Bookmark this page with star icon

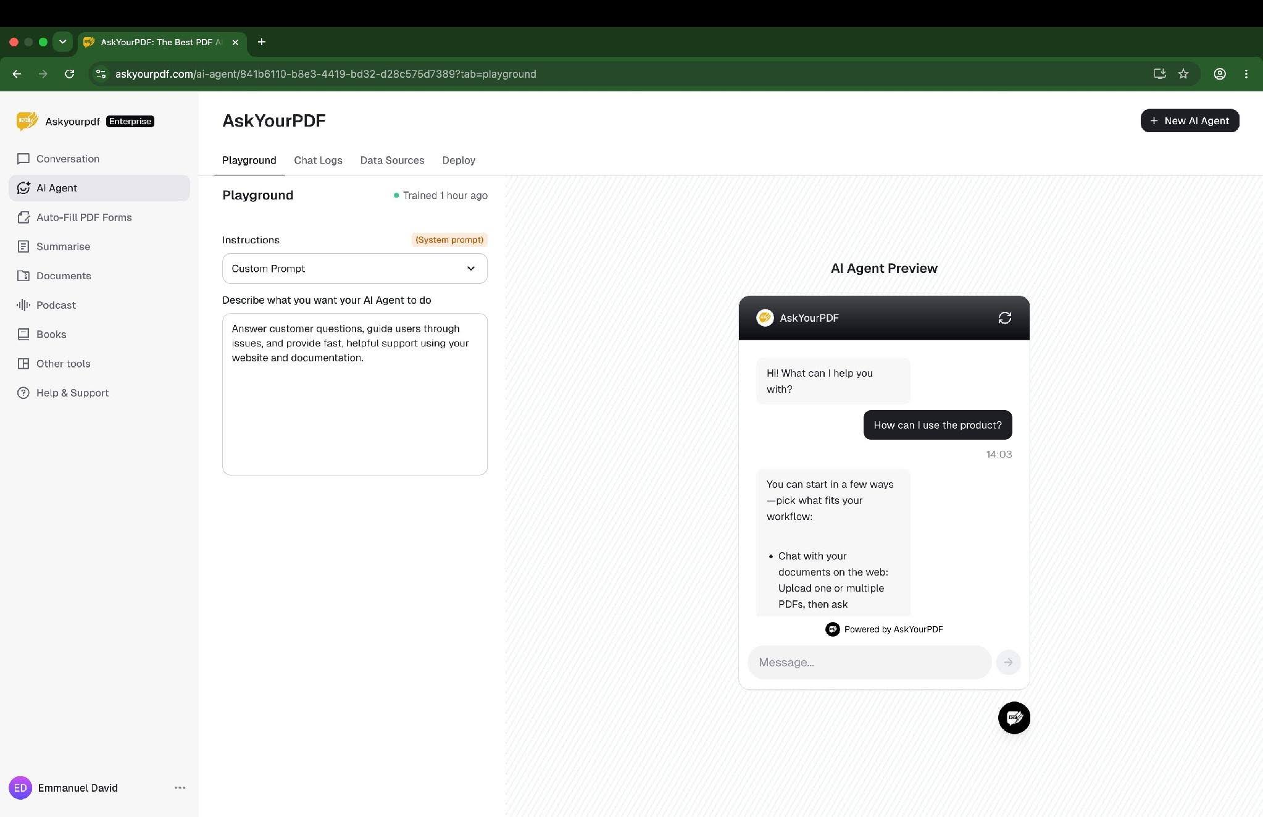click(1183, 74)
